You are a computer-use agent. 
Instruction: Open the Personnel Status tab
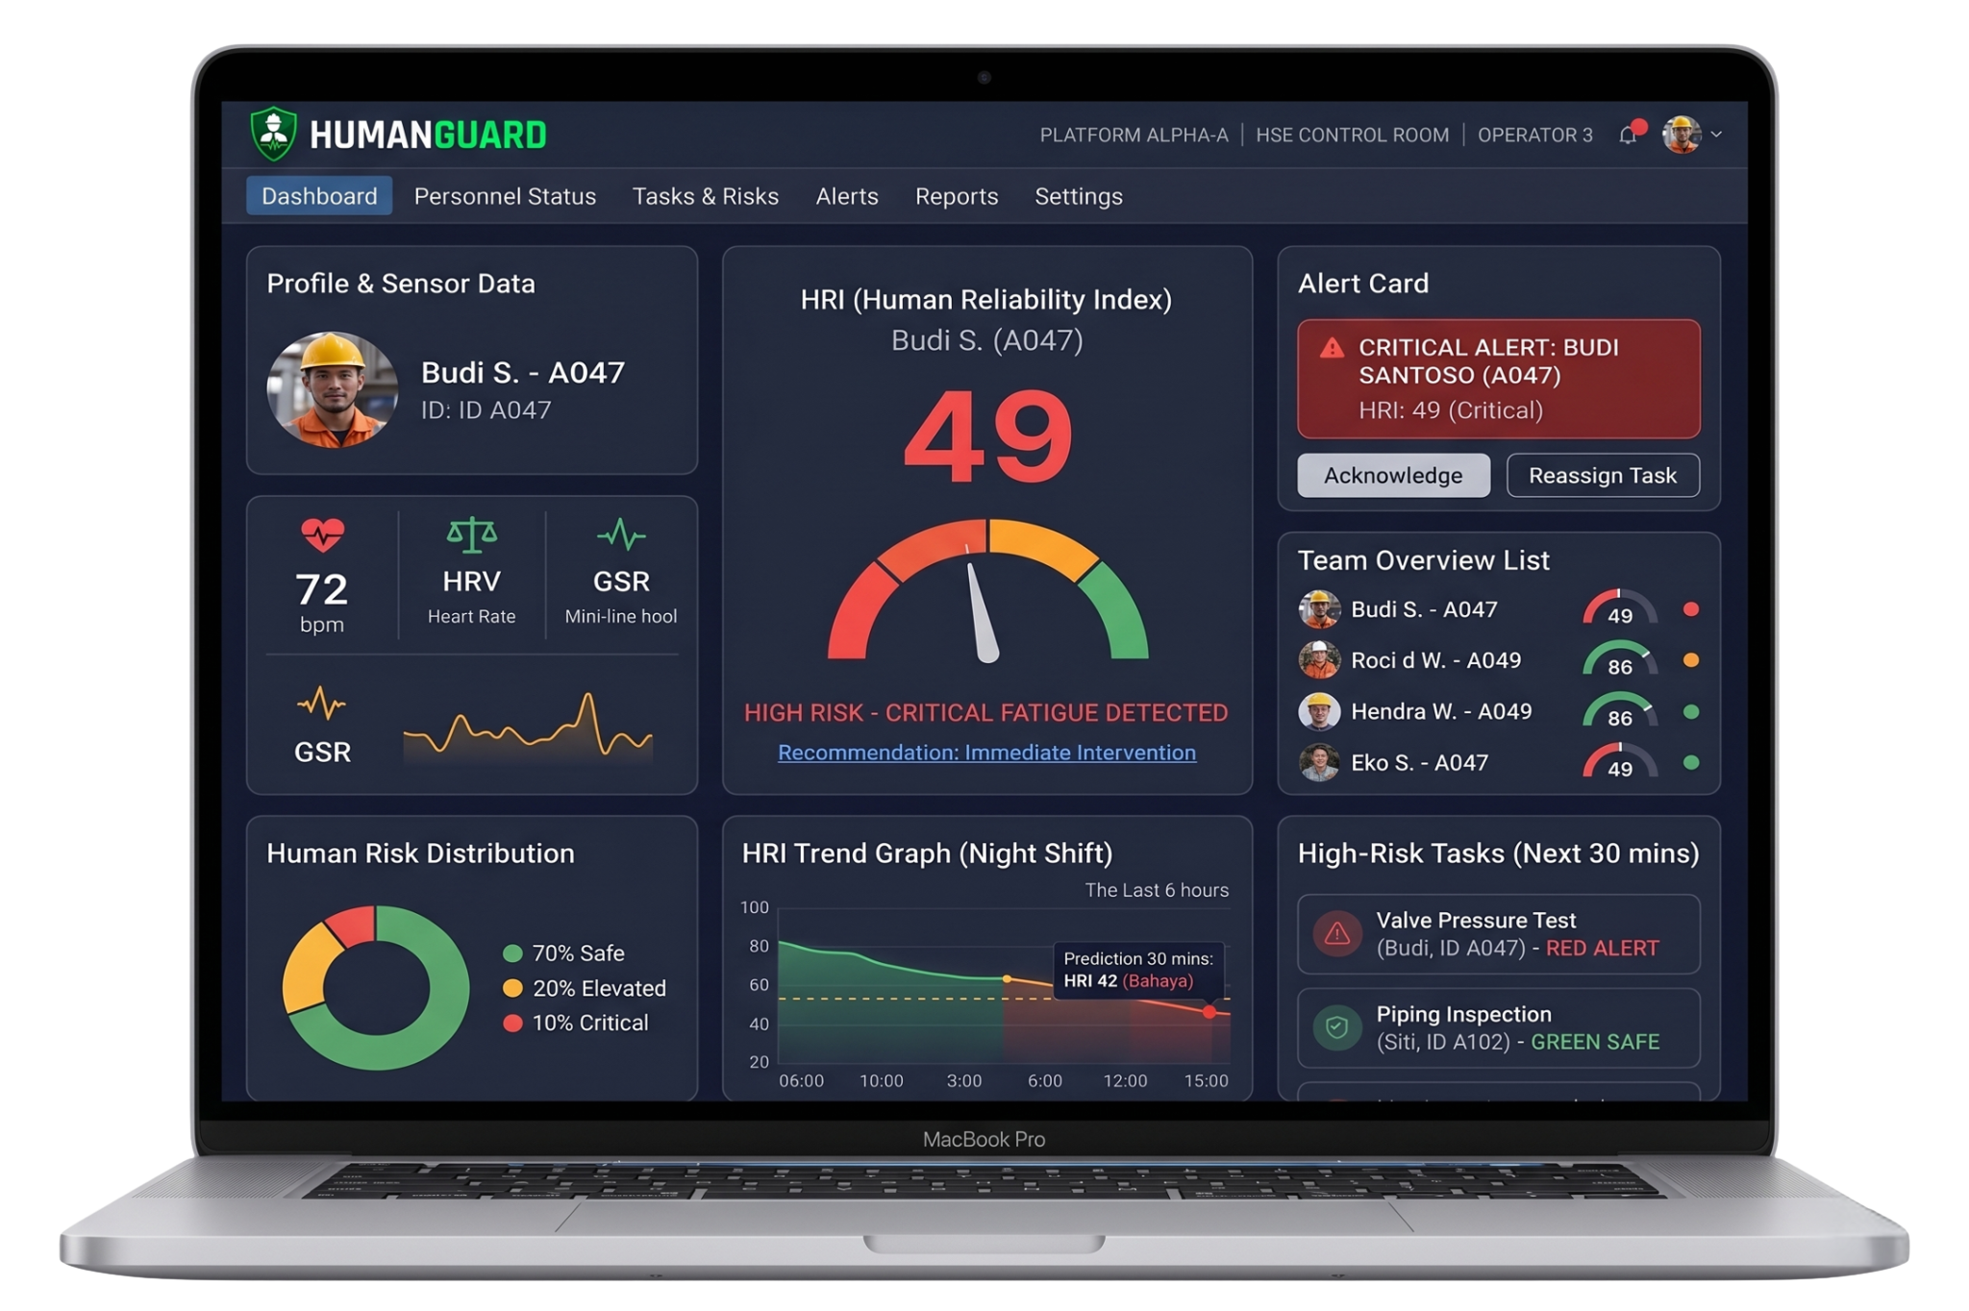point(505,196)
